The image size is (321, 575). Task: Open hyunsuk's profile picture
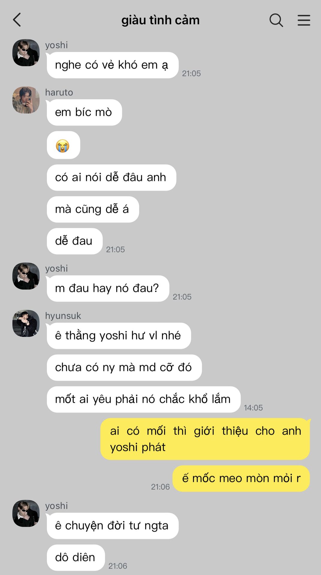pos(26,323)
